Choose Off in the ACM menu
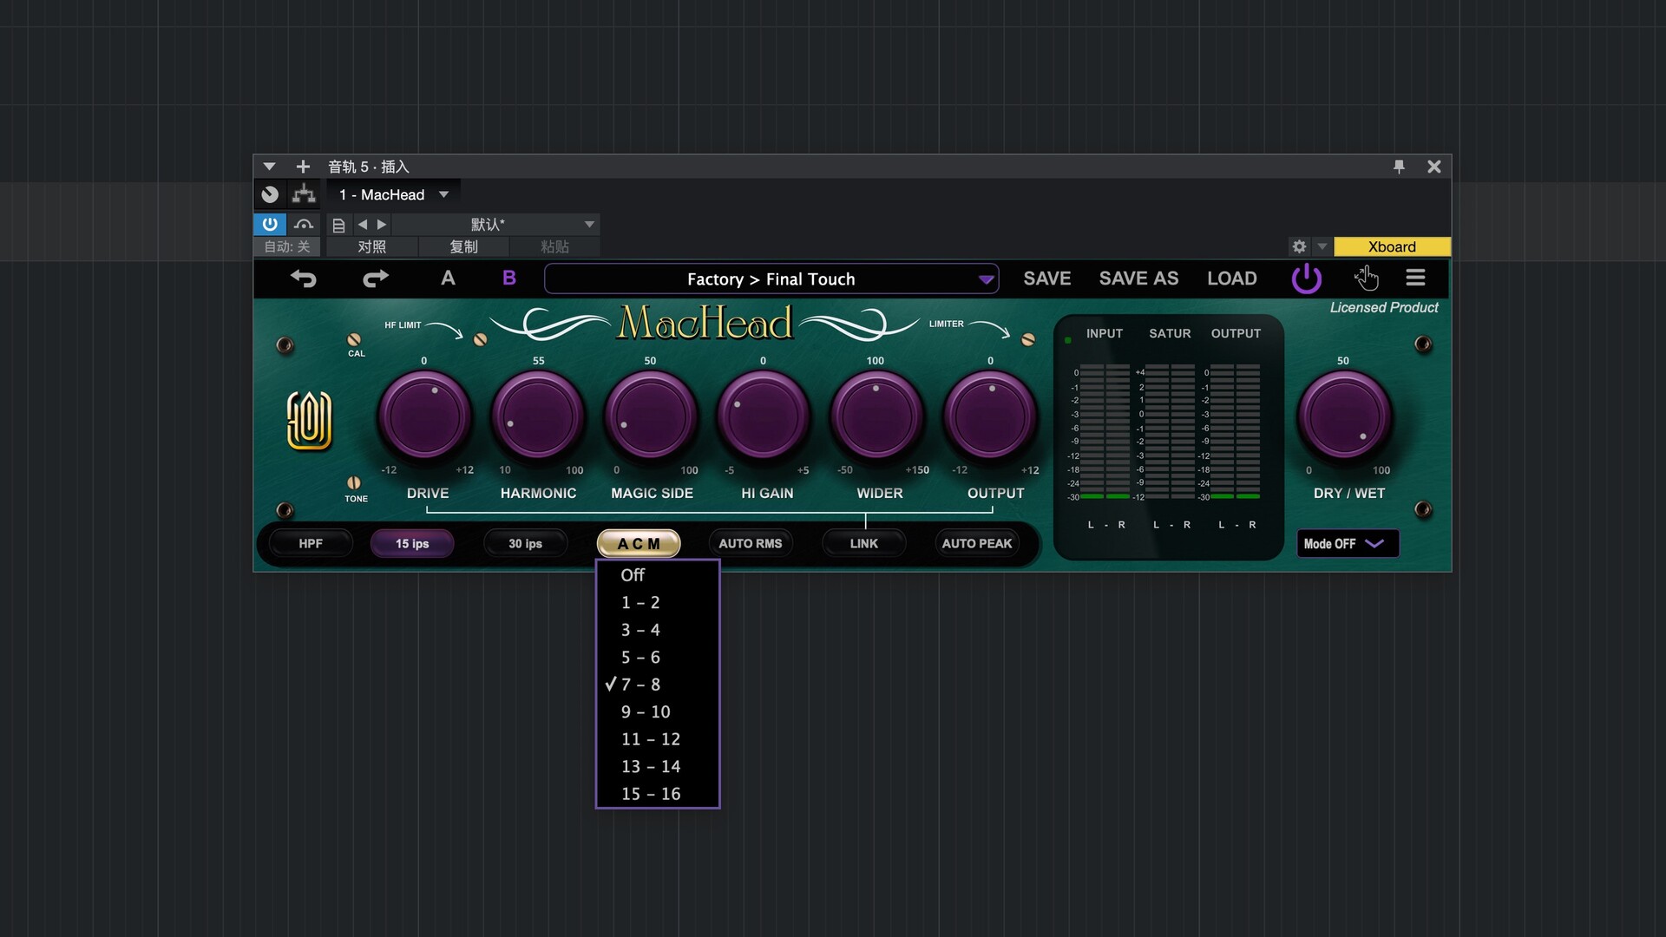This screenshot has height=937, width=1666. point(633,575)
